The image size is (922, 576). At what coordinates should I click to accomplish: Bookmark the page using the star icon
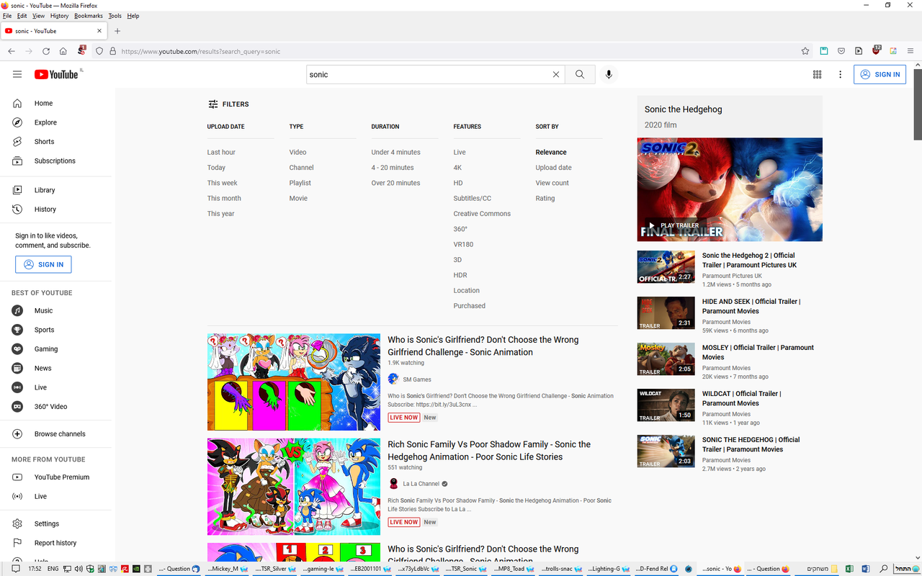pos(805,51)
